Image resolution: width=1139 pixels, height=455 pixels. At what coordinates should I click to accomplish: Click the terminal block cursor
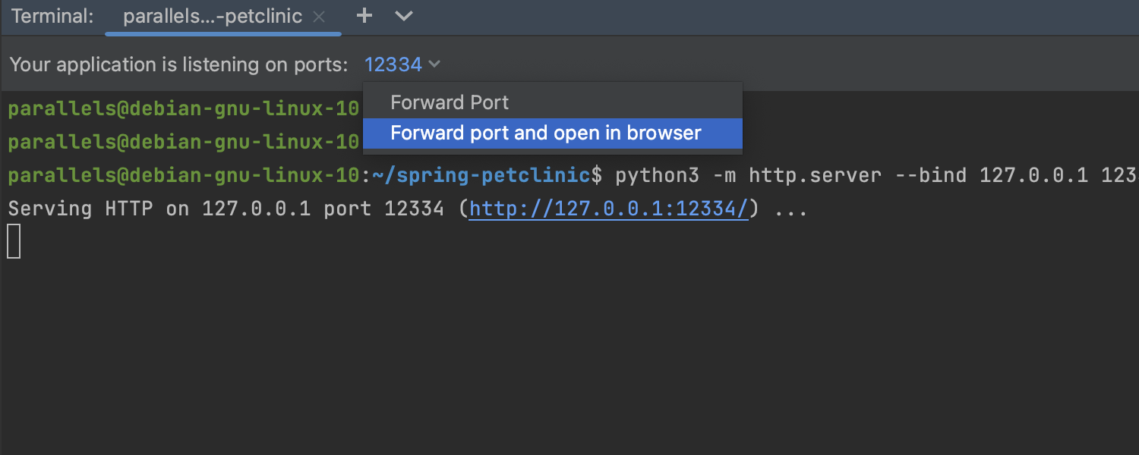click(14, 242)
